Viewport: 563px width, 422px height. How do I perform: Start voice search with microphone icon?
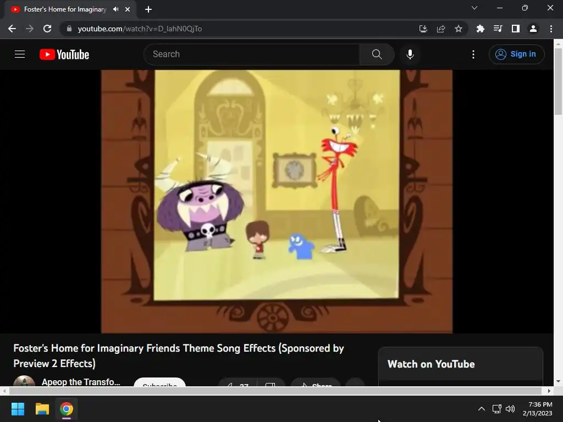[410, 54]
